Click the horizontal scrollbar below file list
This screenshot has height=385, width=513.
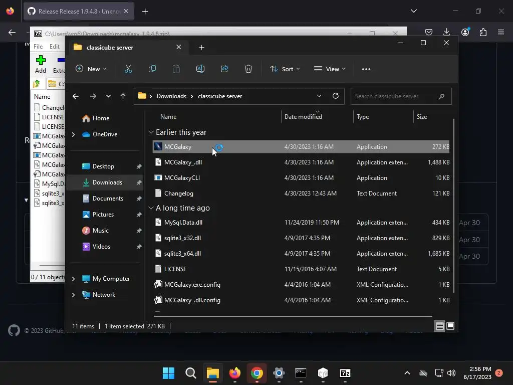(x=293, y=316)
